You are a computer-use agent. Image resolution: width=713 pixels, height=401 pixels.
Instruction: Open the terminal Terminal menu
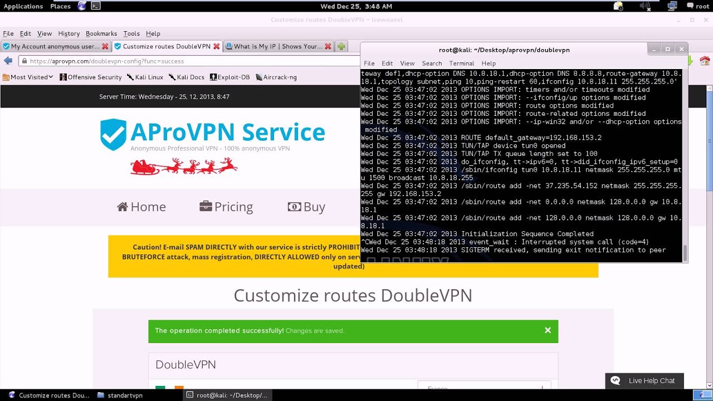(462, 63)
